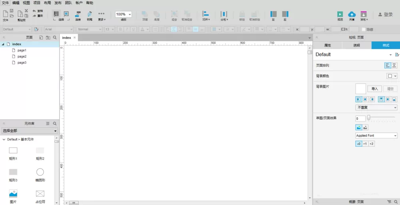The height and width of the screenshot is (205, 400).
Task: Select the intersected selection mode icon
Action: (56, 14)
